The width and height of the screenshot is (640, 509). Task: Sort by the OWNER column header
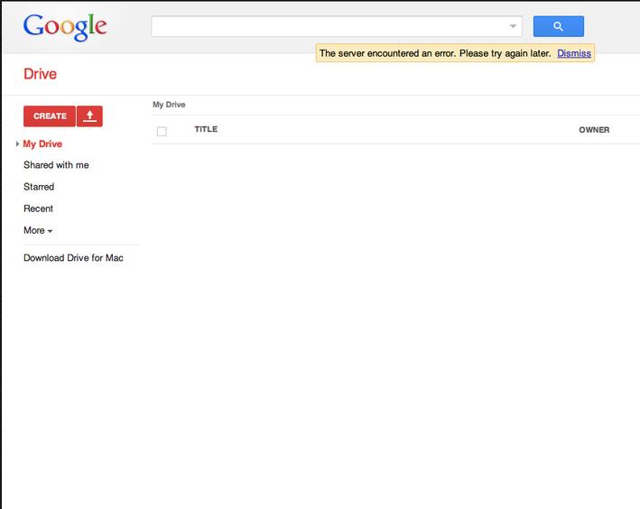click(594, 130)
